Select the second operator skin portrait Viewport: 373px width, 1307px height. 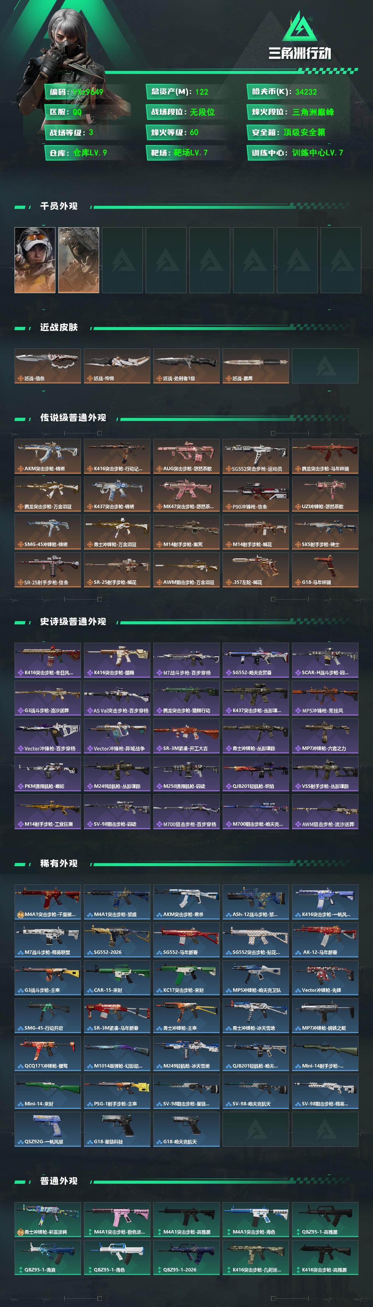79,260
